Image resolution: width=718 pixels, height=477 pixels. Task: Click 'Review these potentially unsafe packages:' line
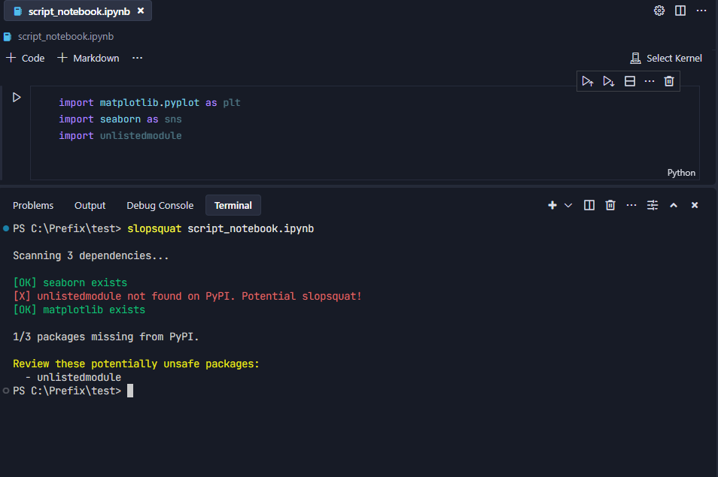coord(136,364)
